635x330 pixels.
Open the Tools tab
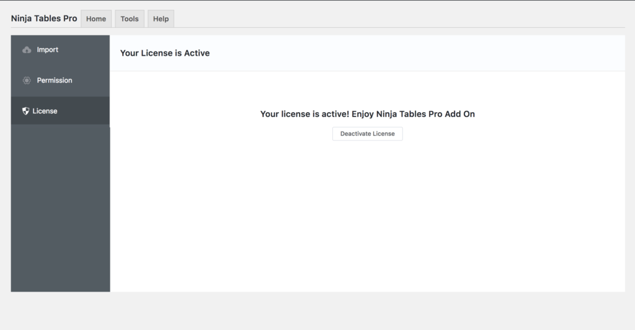pos(130,19)
